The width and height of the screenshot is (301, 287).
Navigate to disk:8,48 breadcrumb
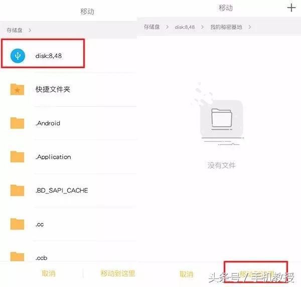[x=185, y=27]
